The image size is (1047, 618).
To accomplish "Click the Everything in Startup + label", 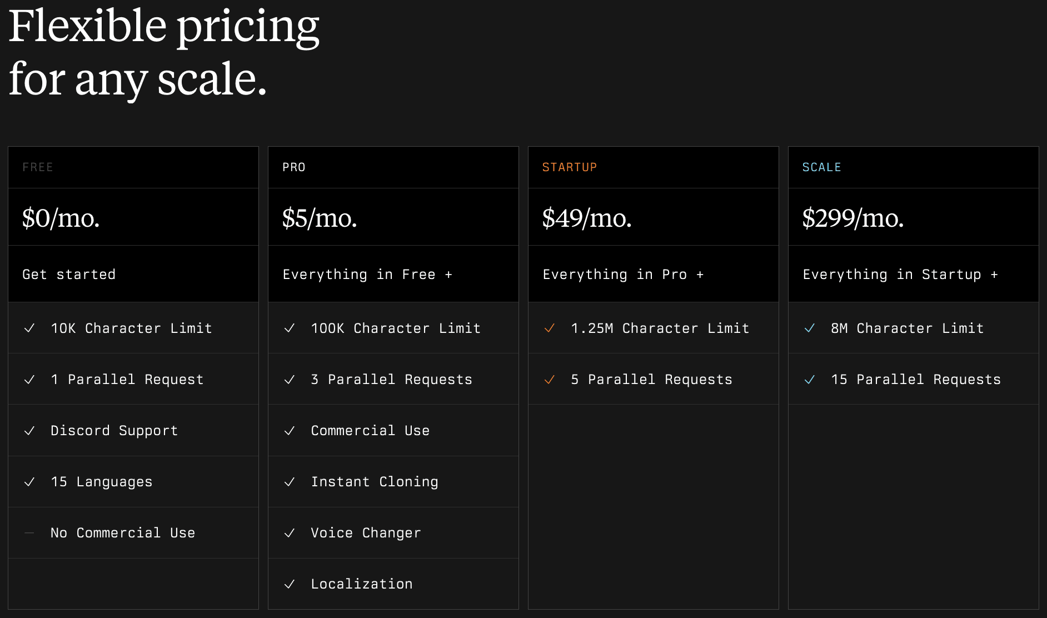I will pyautogui.click(x=900, y=275).
